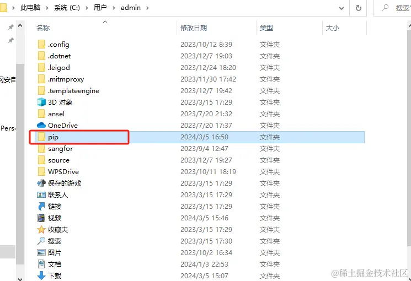Go to 系统 (C:) in the breadcrumb
This screenshot has height=281, width=411.
67,8
